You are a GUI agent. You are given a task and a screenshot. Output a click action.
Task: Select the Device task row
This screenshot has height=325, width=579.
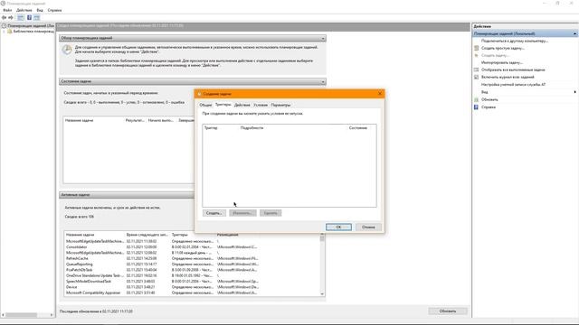pos(192,287)
